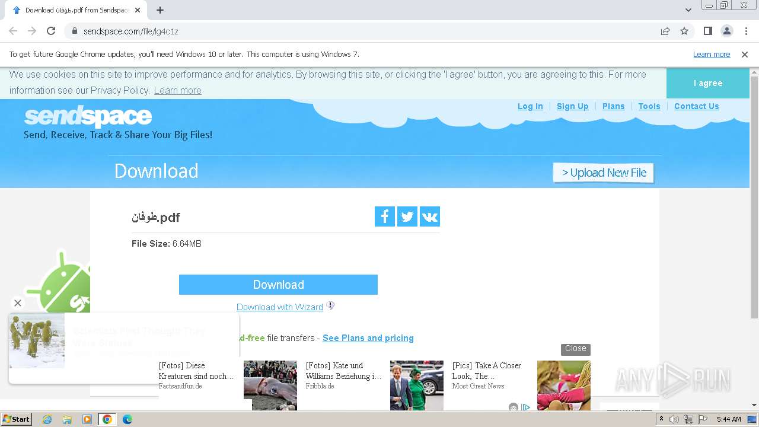Open File Explorer from taskbar

tap(67, 419)
